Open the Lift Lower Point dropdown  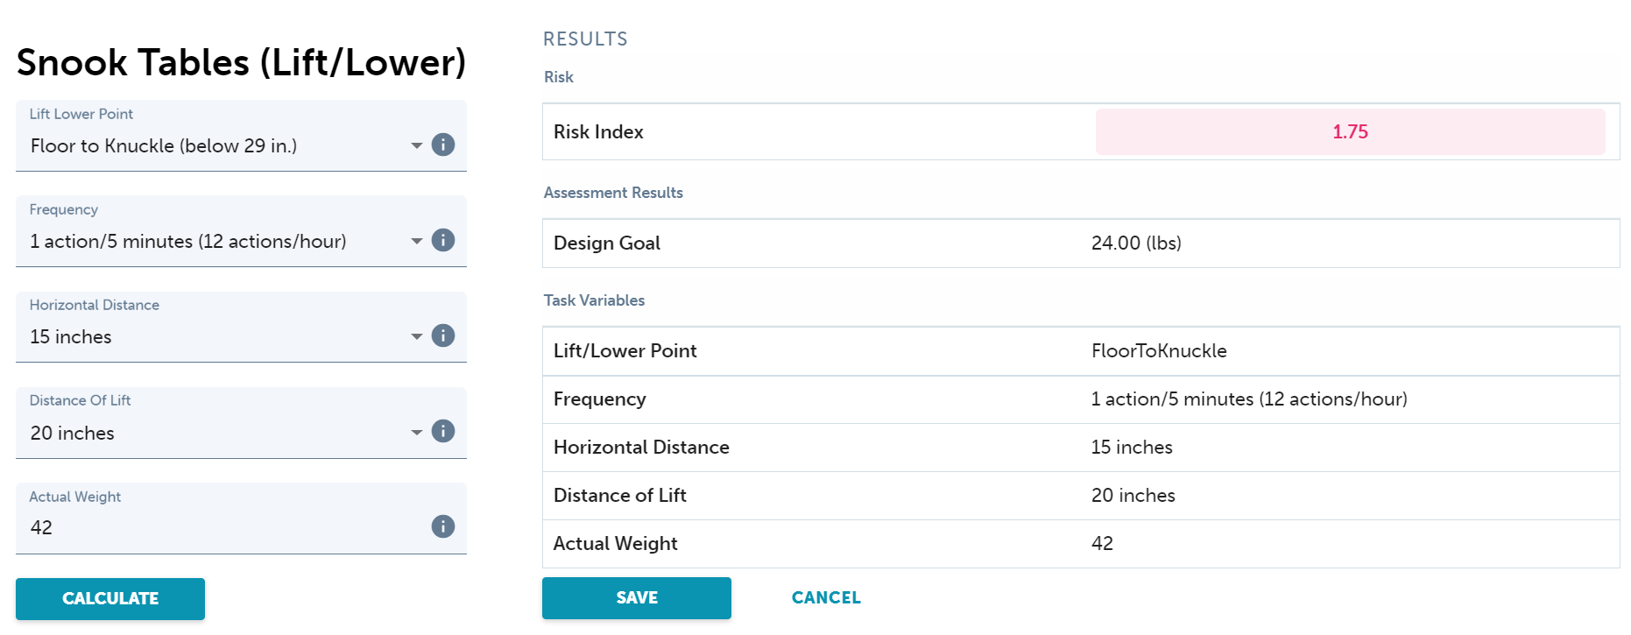tap(417, 145)
